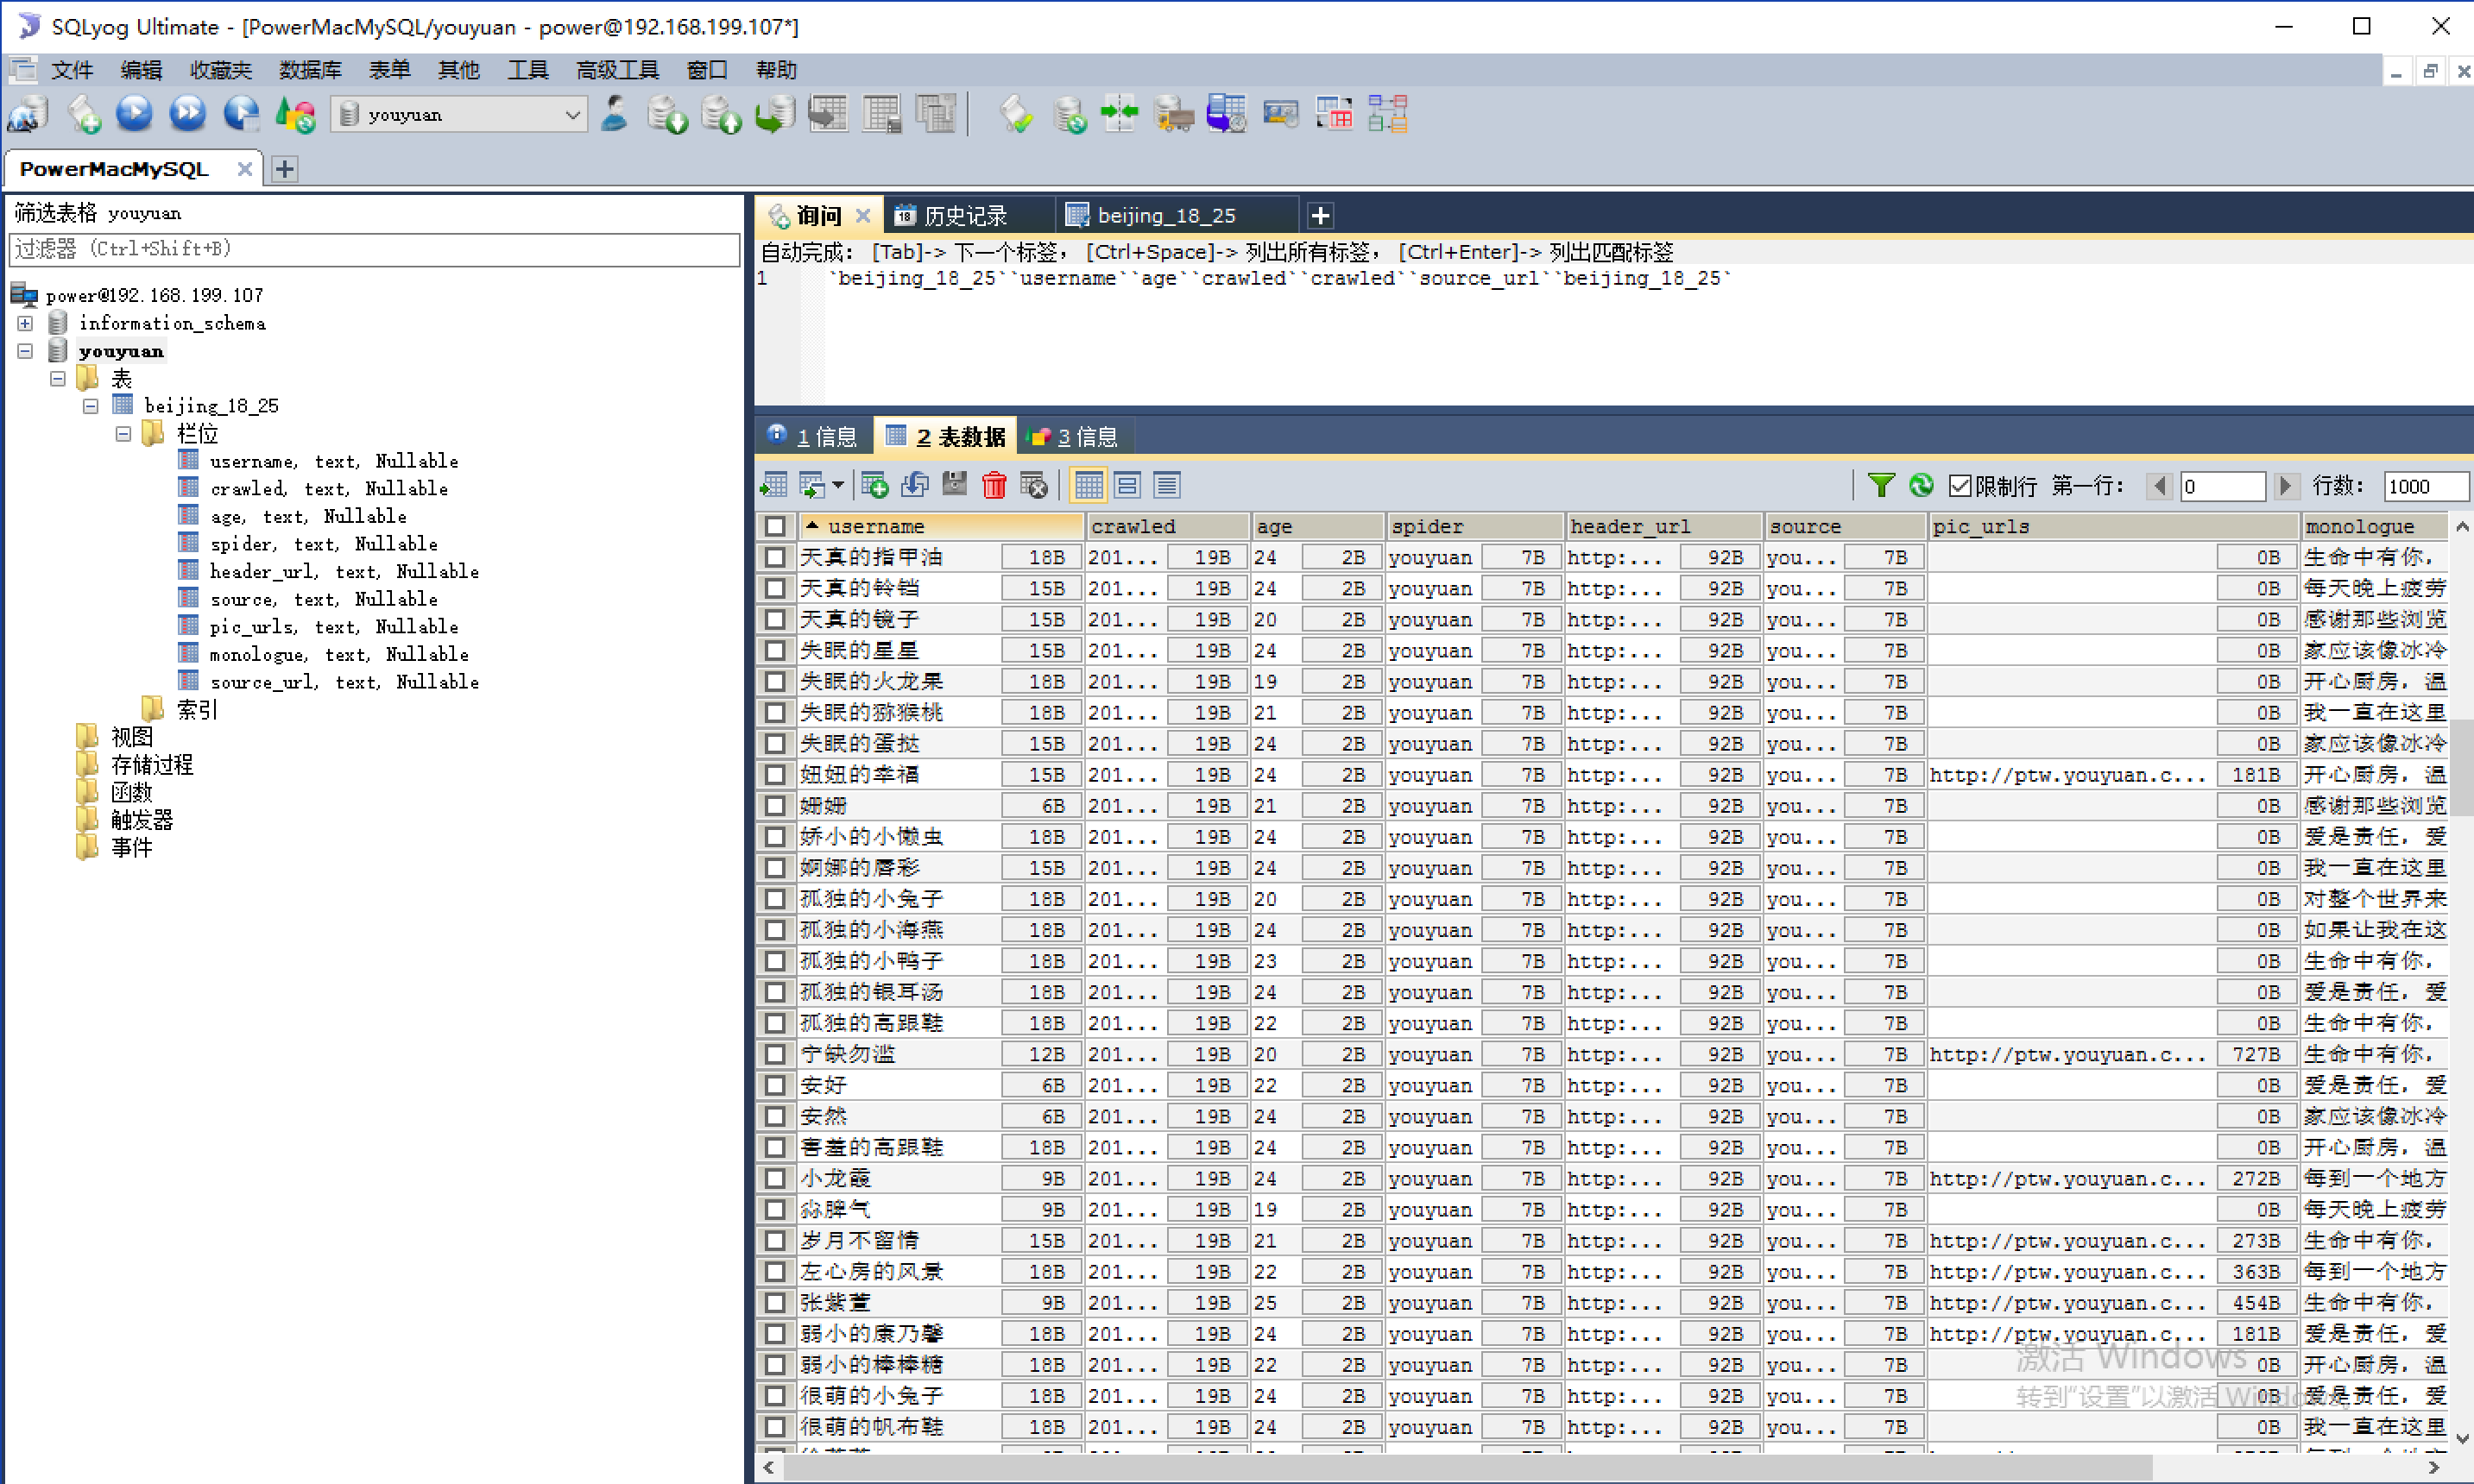
Task: Click the Schema Designer toolbar icon
Action: tap(1387, 114)
